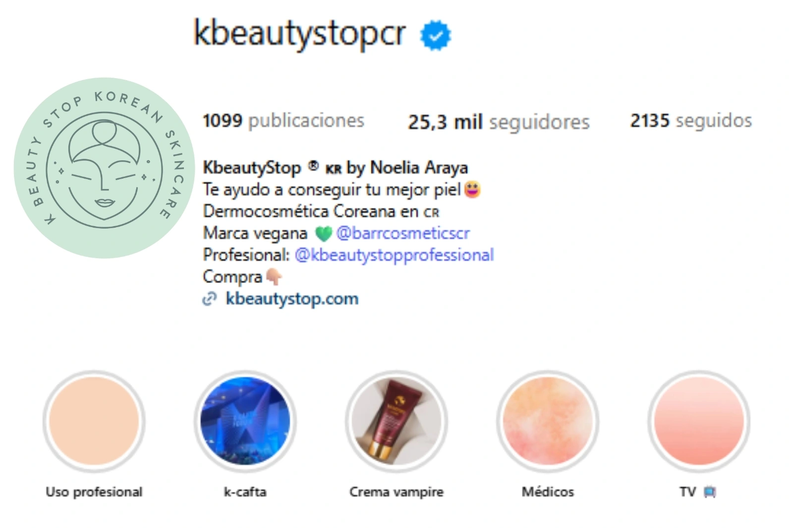Screen dimensions: 793x528
Task: Click the chain link icon beside kbeautystop.com
Action: pos(210,299)
